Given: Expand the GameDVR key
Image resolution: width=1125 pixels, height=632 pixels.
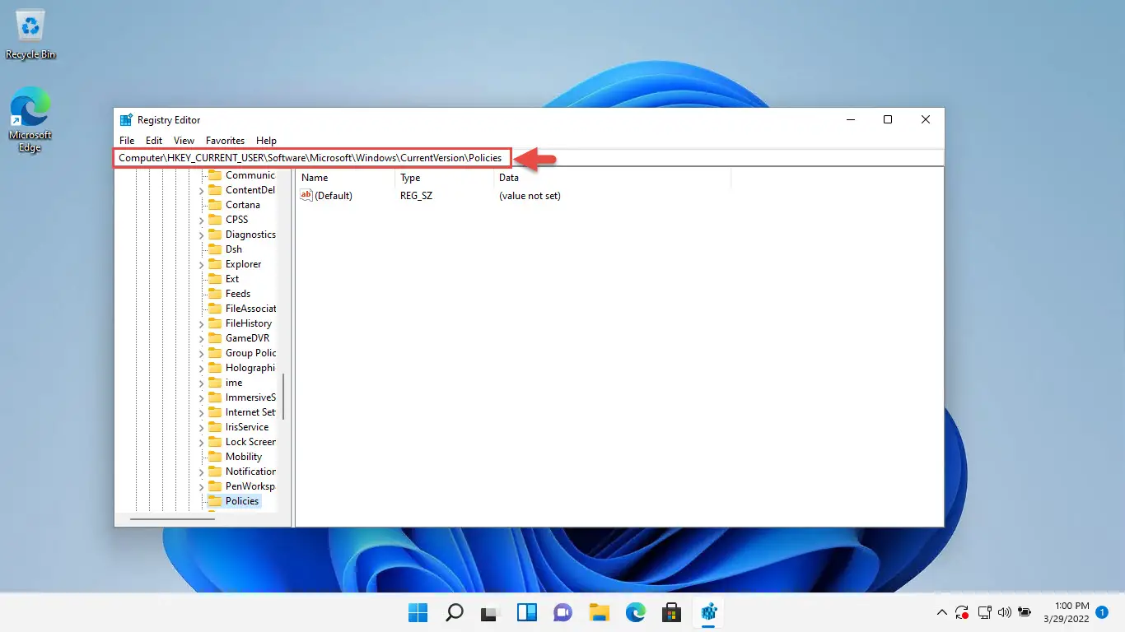Looking at the screenshot, I should pos(201,338).
